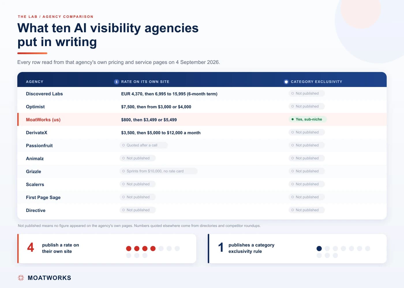Viewport: 404px width, 288px height.
Task: Click Optimist's exclusivity 'Not published' pill
Action: point(306,106)
